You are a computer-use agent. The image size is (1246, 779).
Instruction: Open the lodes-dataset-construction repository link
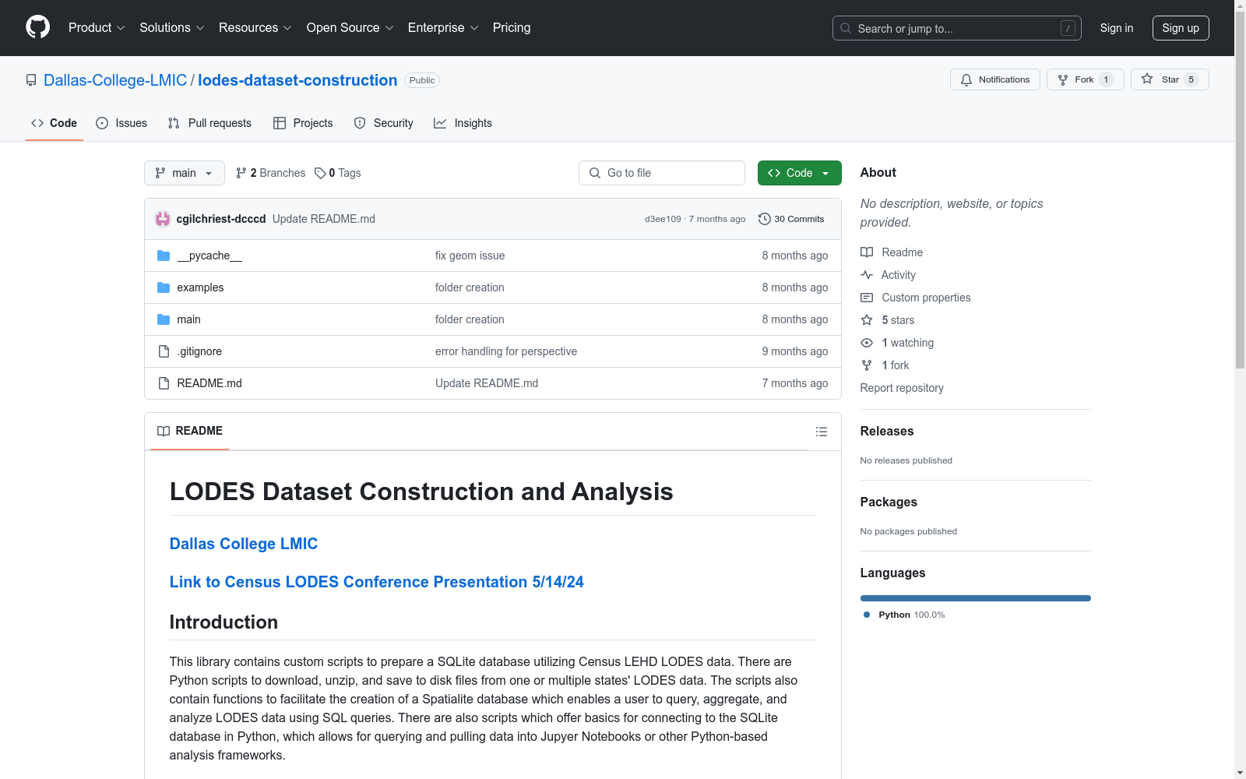(x=297, y=80)
